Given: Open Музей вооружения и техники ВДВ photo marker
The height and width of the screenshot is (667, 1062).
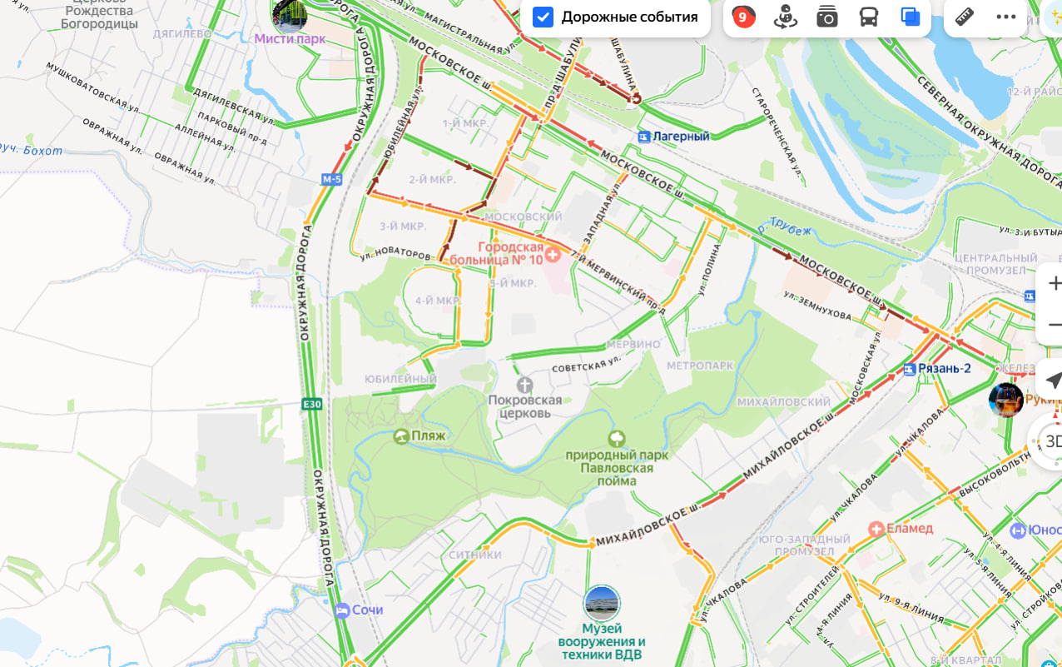Looking at the screenshot, I should [601, 604].
